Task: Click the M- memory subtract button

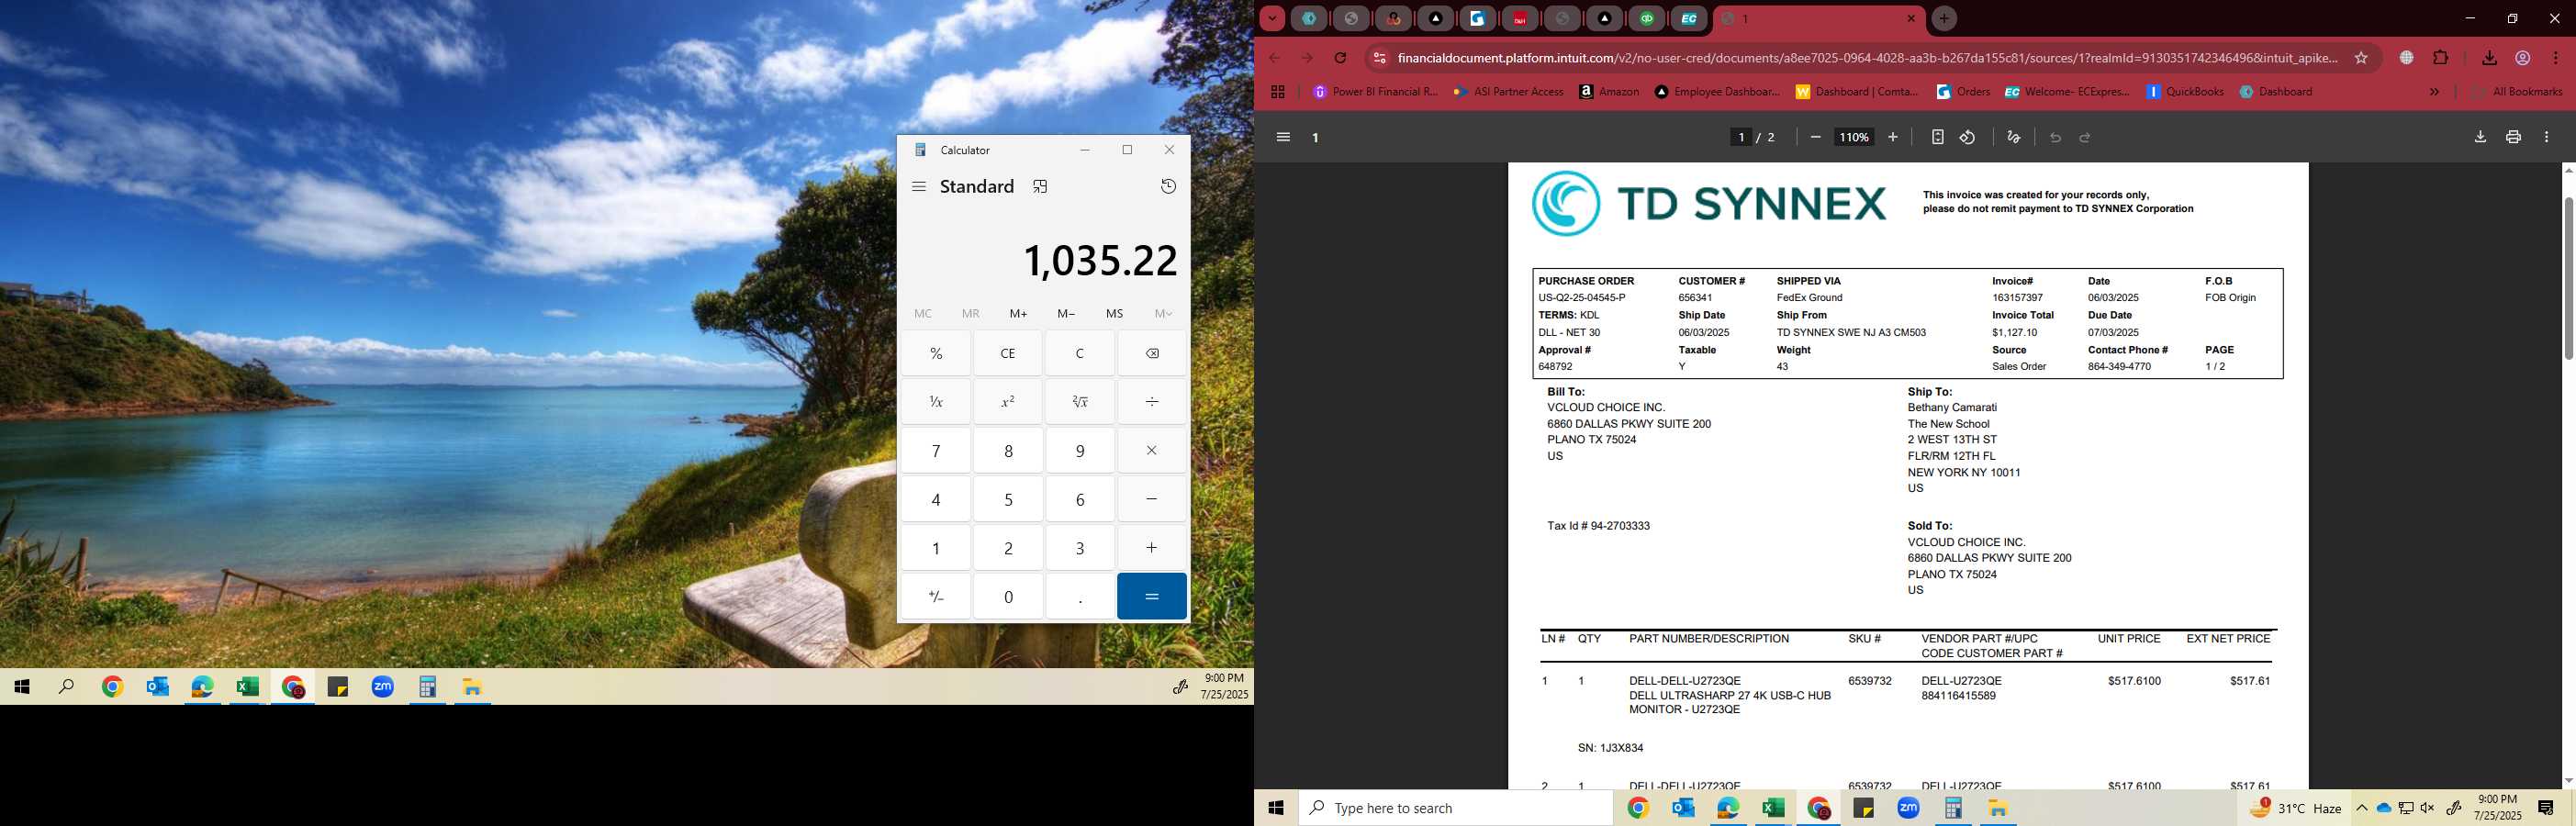Action: click(x=1066, y=314)
